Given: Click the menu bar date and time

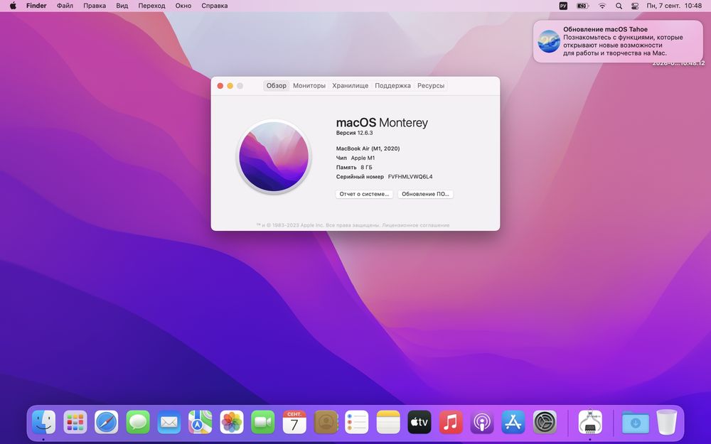Looking at the screenshot, I should pyautogui.click(x=674, y=6).
